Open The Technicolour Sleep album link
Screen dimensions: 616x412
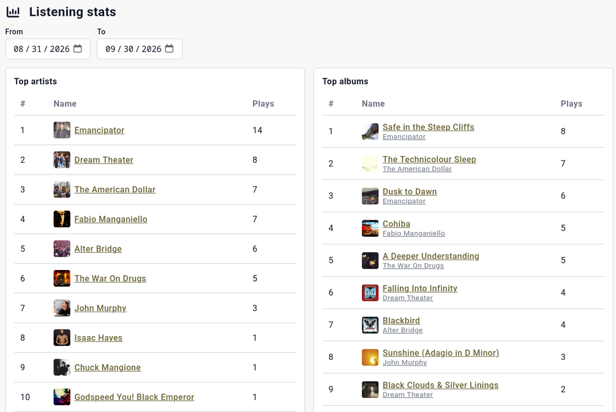pyautogui.click(x=429, y=159)
